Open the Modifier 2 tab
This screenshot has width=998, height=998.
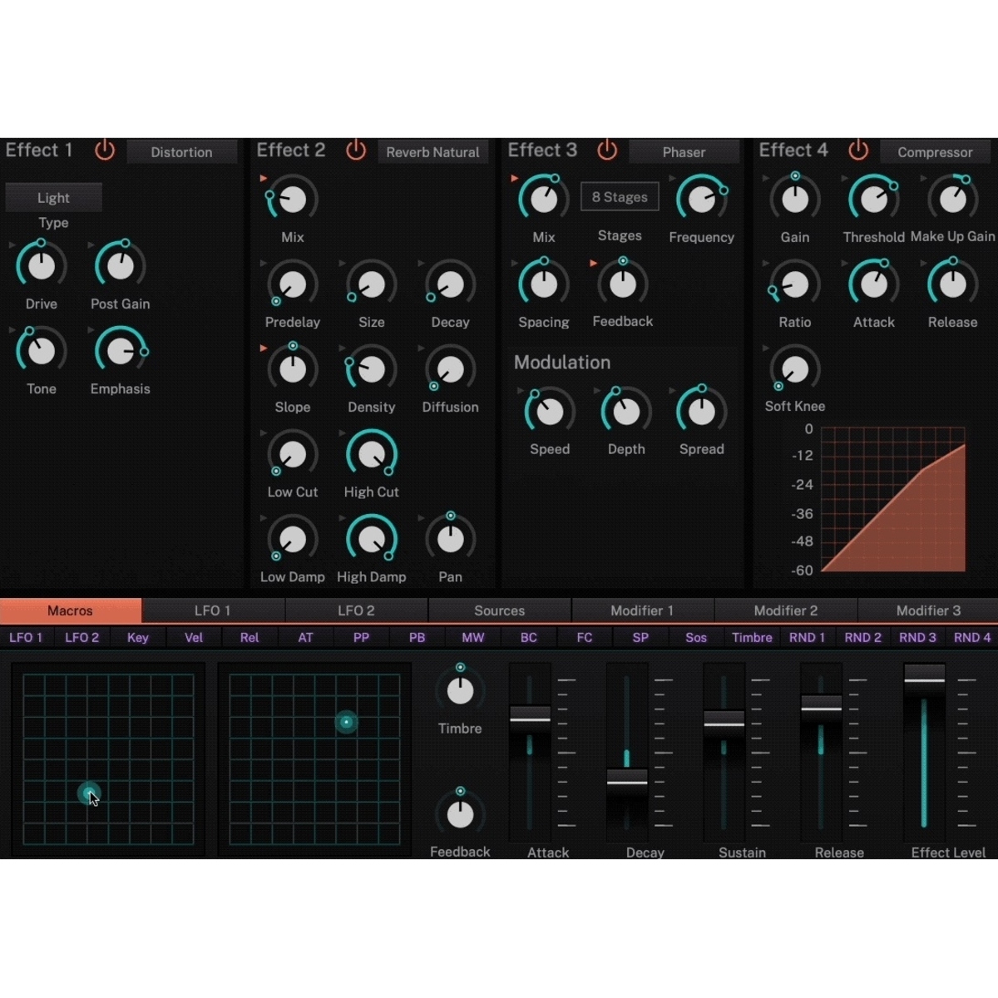[785, 610]
